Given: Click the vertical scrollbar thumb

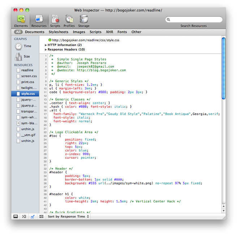Looking at the screenshot, I should click(x=224, y=68).
